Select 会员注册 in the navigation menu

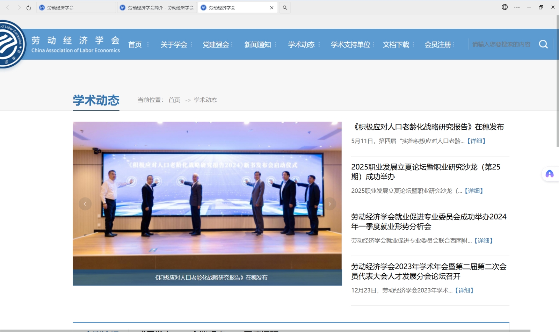(438, 44)
